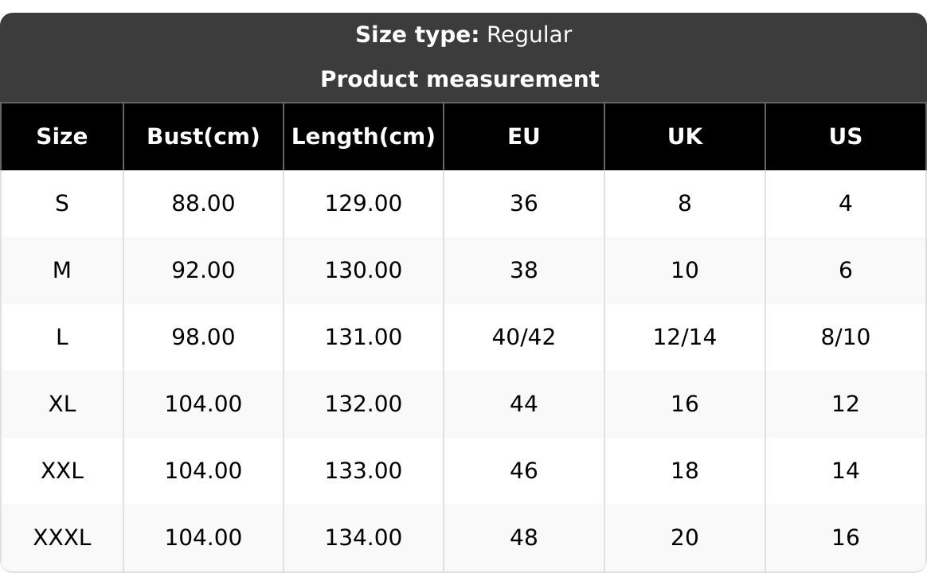Click the Length(cm) column header
Viewport: 927px width, 573px height.
pos(363,137)
